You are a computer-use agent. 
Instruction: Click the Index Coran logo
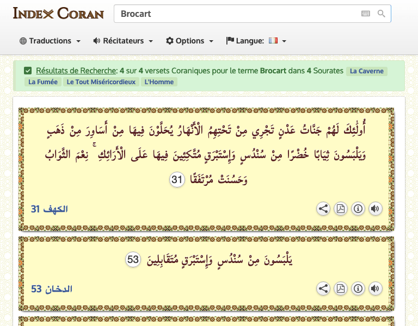coord(58,13)
